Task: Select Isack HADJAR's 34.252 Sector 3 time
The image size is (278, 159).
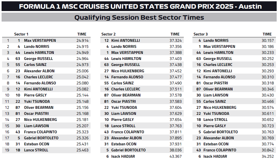Action: 267,156
